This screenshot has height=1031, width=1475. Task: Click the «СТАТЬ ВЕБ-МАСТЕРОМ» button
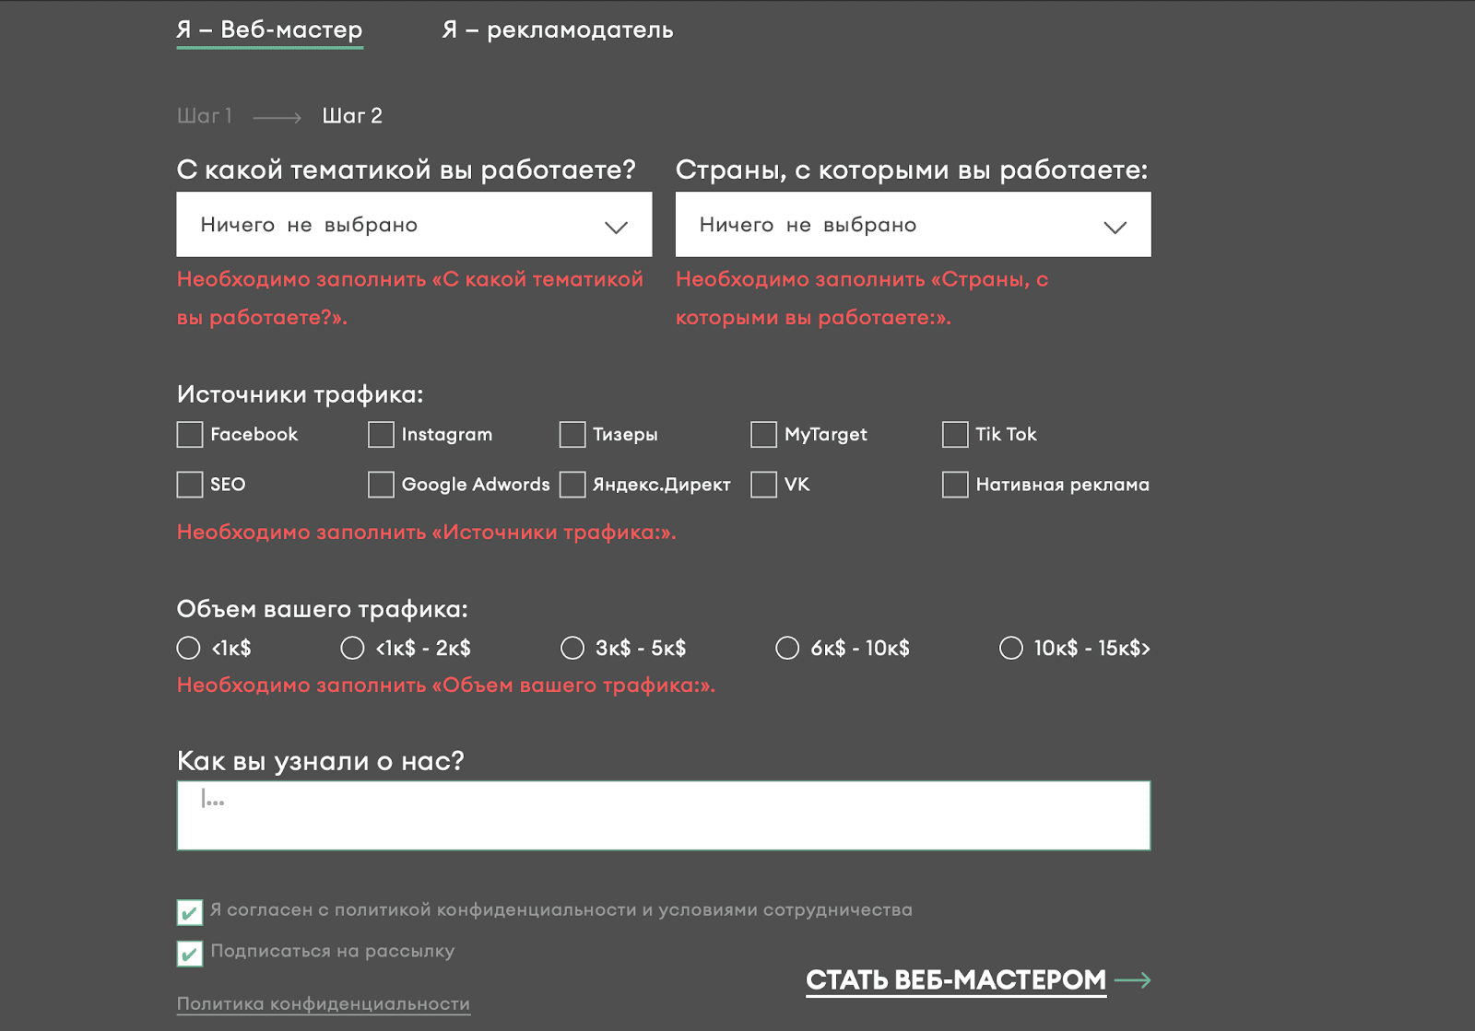(954, 980)
